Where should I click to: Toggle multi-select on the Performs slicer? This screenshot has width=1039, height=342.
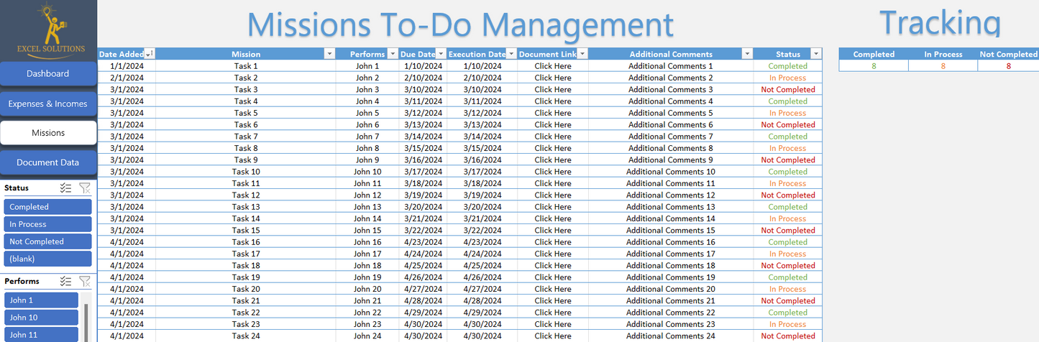click(x=65, y=282)
